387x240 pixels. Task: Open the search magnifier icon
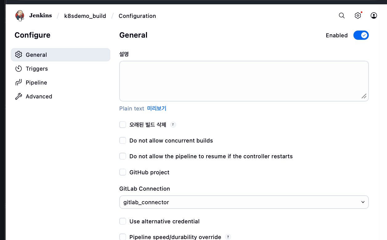coord(342,16)
